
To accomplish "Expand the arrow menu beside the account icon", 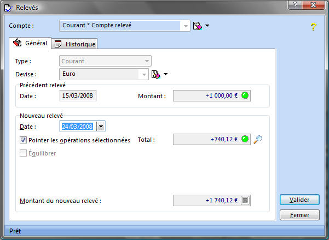I will 207,26.
